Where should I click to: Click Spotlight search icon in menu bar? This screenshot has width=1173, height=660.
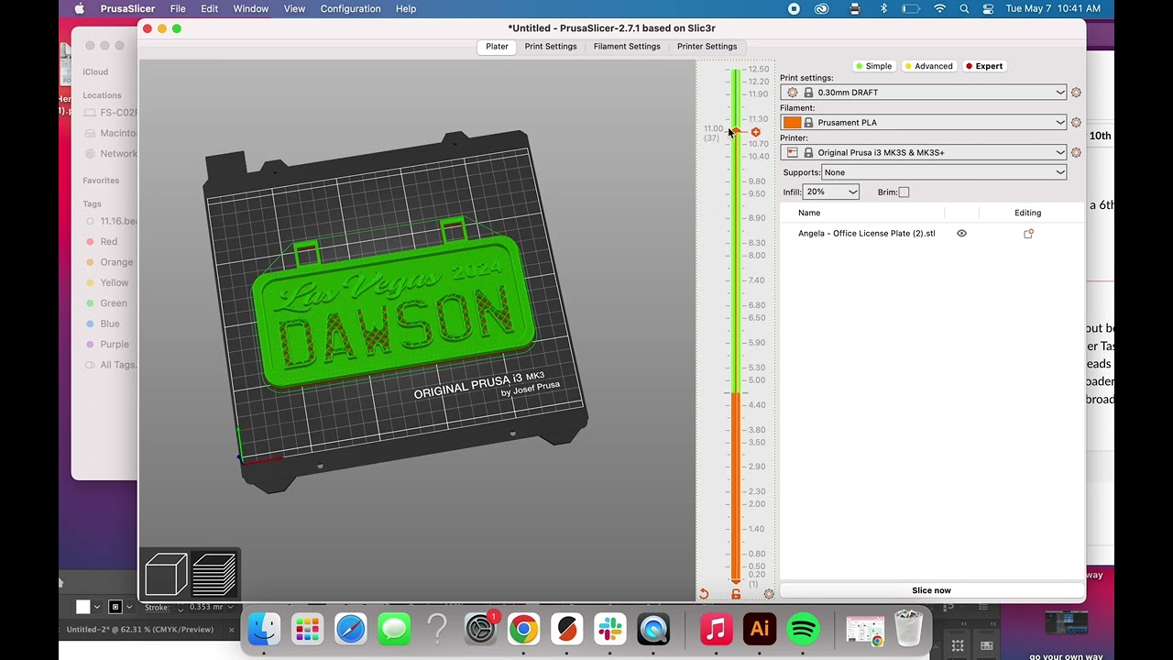964,8
